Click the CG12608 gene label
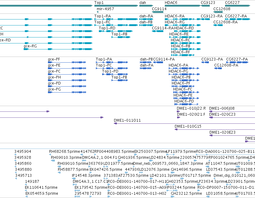This screenshot has width=255, height=198. coord(222,9)
